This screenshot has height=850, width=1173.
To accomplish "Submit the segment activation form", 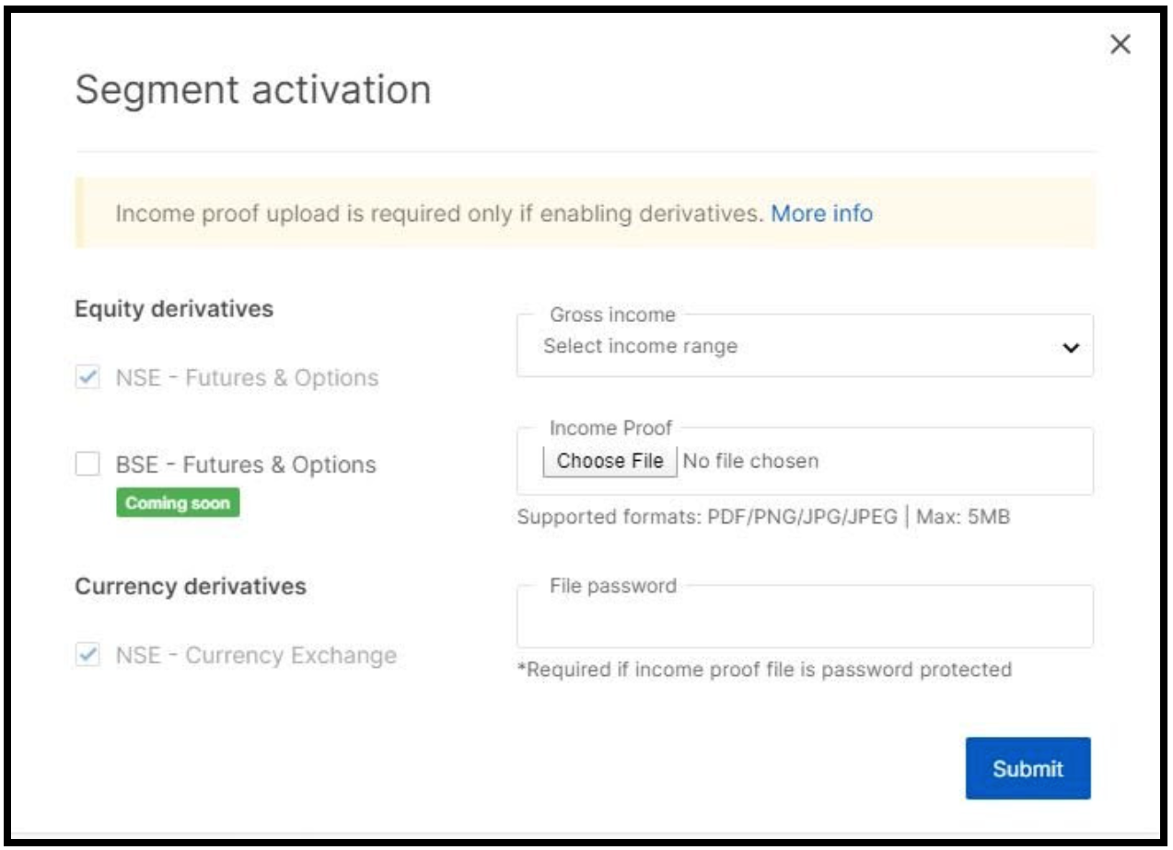I will (1028, 768).
